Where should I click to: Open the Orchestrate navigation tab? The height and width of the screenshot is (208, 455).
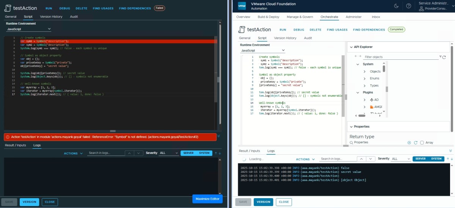[329, 17]
